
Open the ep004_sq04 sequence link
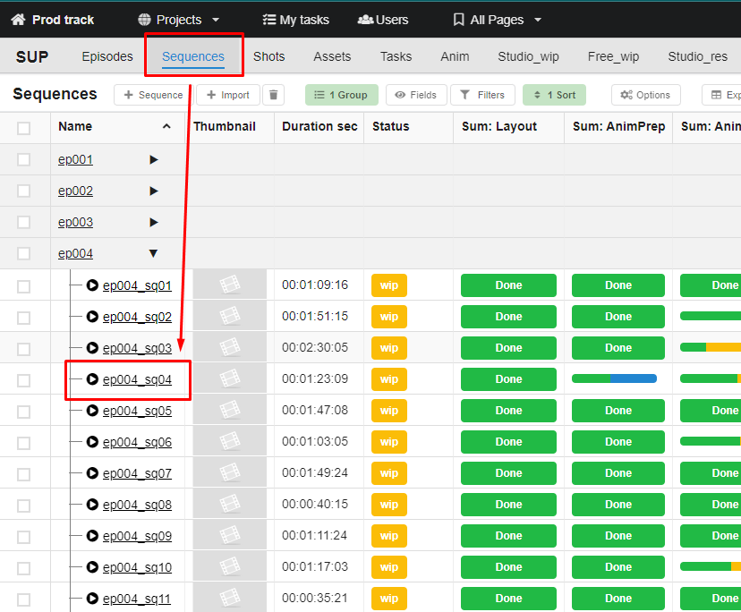137,379
